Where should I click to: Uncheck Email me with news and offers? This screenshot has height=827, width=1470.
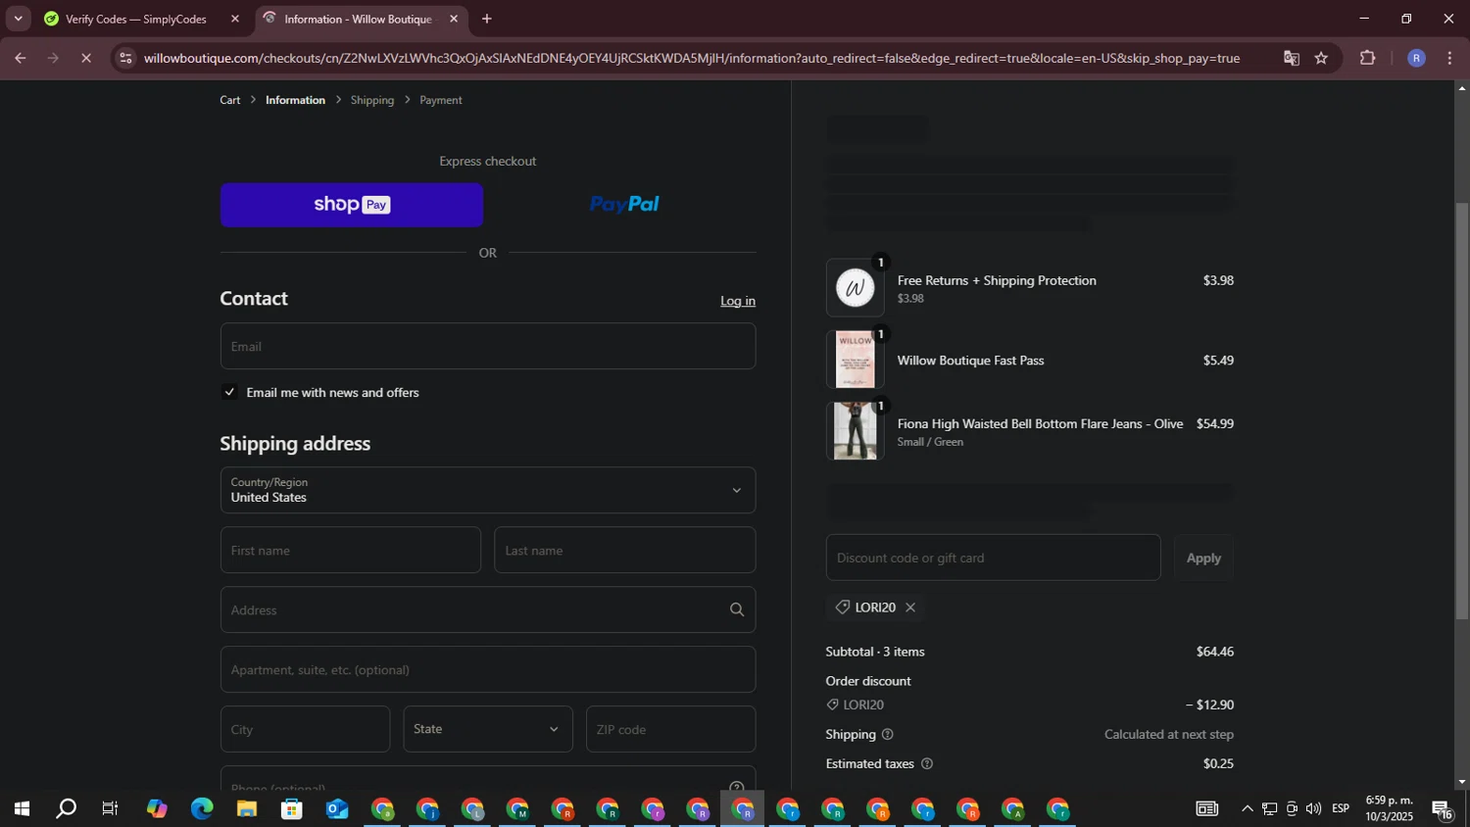point(229,392)
